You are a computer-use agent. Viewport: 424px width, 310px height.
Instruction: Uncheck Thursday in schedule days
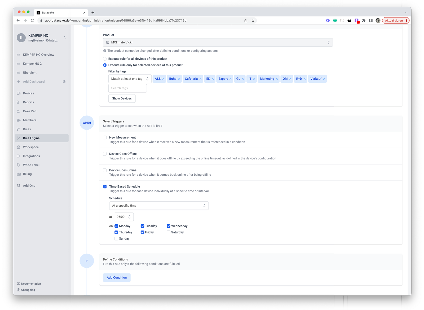[116, 232]
